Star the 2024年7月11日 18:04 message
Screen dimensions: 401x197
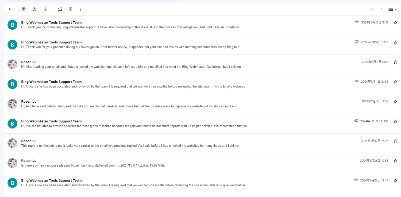395,82
